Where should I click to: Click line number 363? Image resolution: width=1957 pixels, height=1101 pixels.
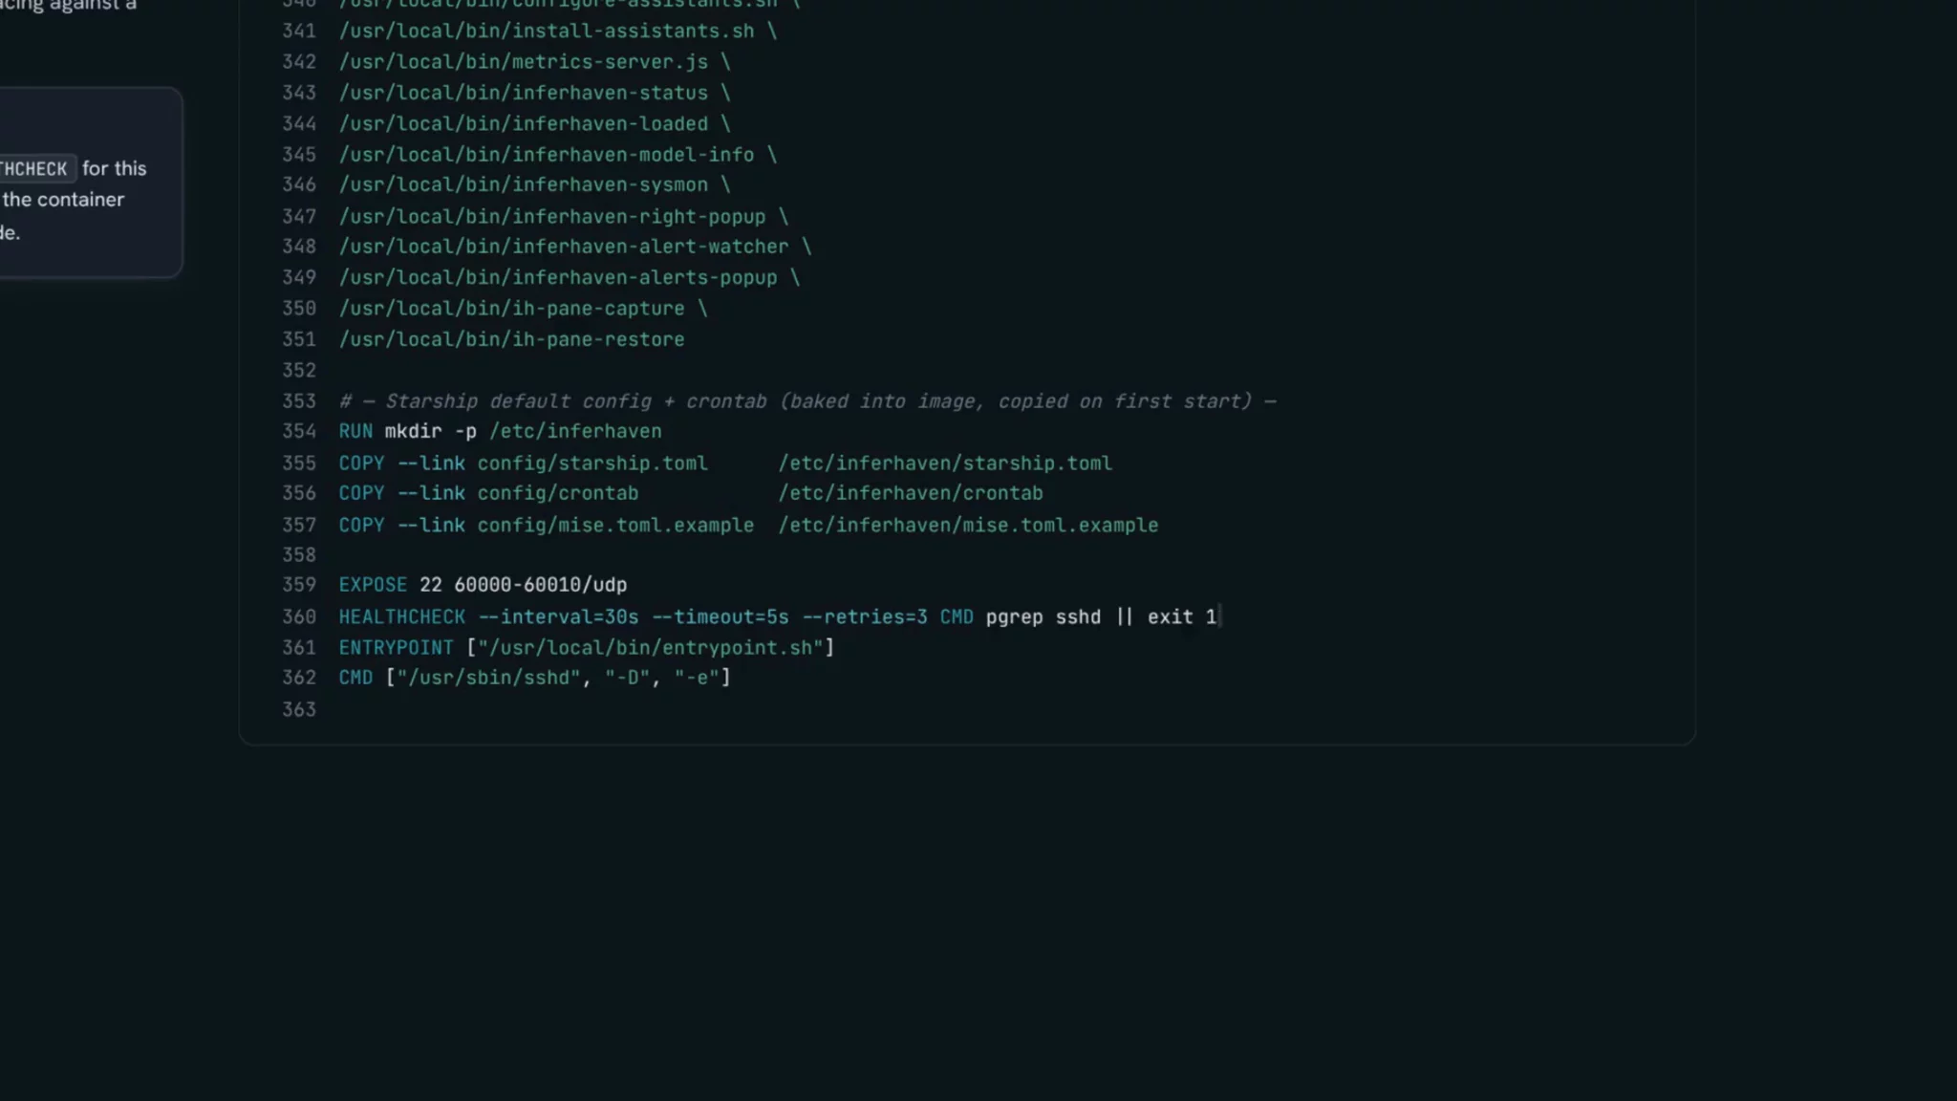pyautogui.click(x=299, y=710)
